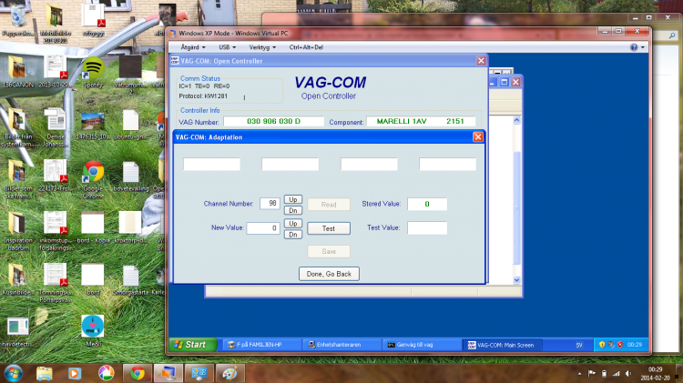The width and height of the screenshot is (683, 383).
Task: Open the Paint taskbar icon
Action: [x=229, y=373]
